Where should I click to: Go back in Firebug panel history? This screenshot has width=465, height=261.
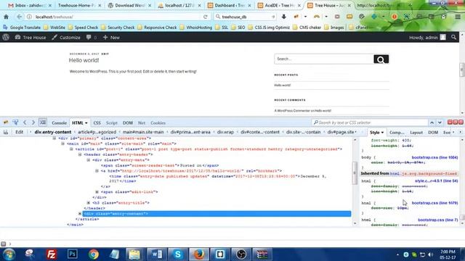click(x=25, y=123)
